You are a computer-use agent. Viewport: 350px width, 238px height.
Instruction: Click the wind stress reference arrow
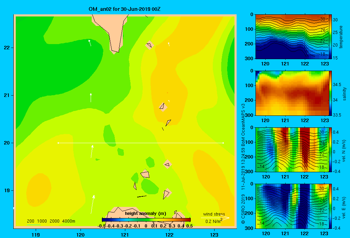[x=215, y=218]
